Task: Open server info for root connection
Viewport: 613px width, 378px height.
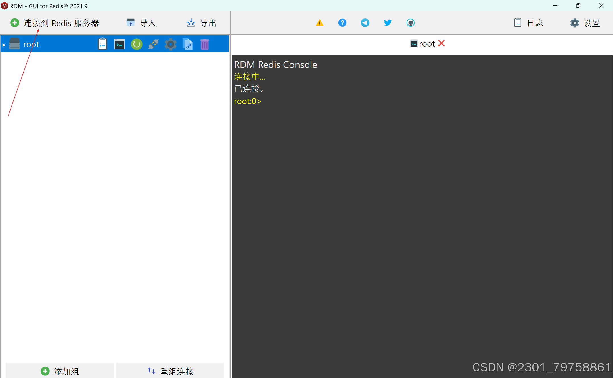Action: tap(102, 44)
